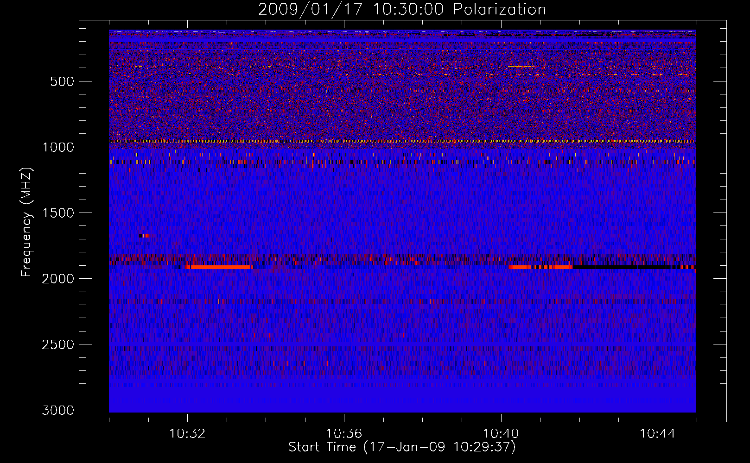This screenshot has width=750, height=463.
Task: Select the 2000 frequency tick label
Action: 58,279
